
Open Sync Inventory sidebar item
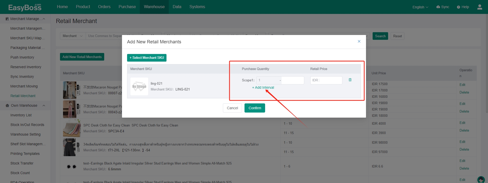pyautogui.click(x=22, y=77)
